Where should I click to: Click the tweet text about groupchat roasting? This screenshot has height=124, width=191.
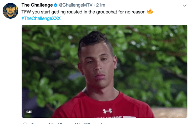84,12
